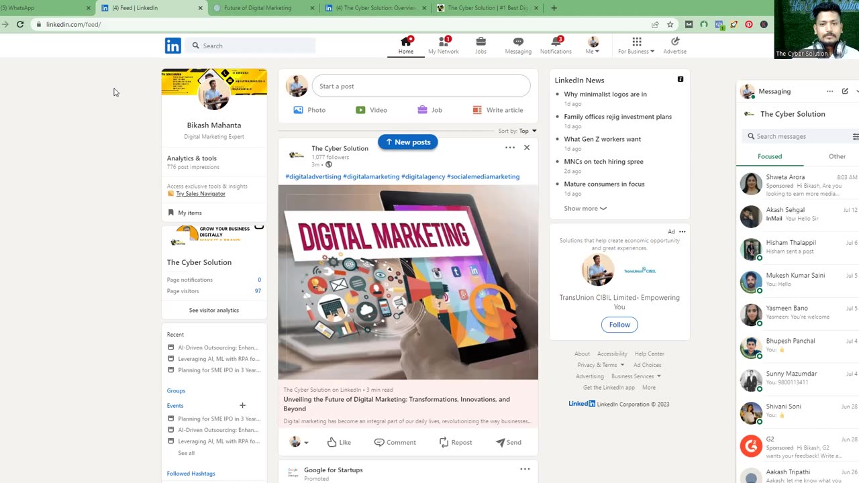Compose a new message in Messaging panel
The image size is (859, 483).
[845, 91]
